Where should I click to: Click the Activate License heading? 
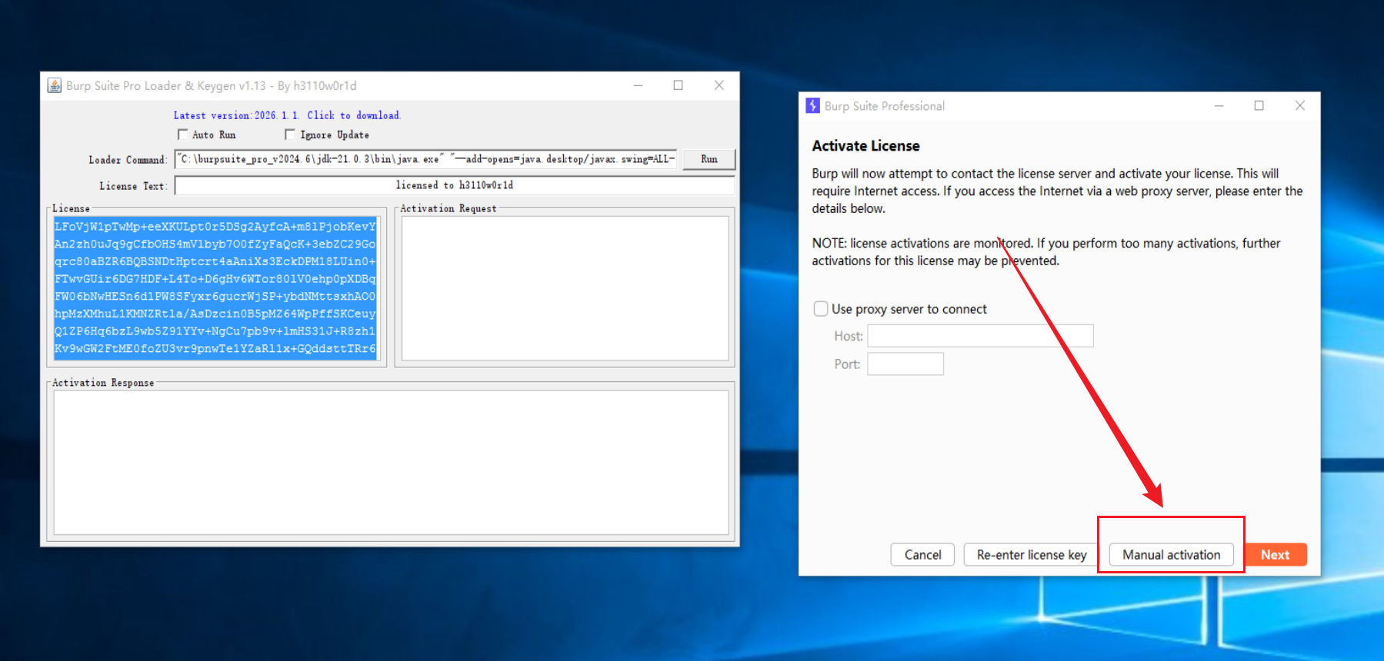[865, 146]
